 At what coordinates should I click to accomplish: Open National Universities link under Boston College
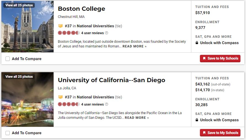click(x=95, y=26)
